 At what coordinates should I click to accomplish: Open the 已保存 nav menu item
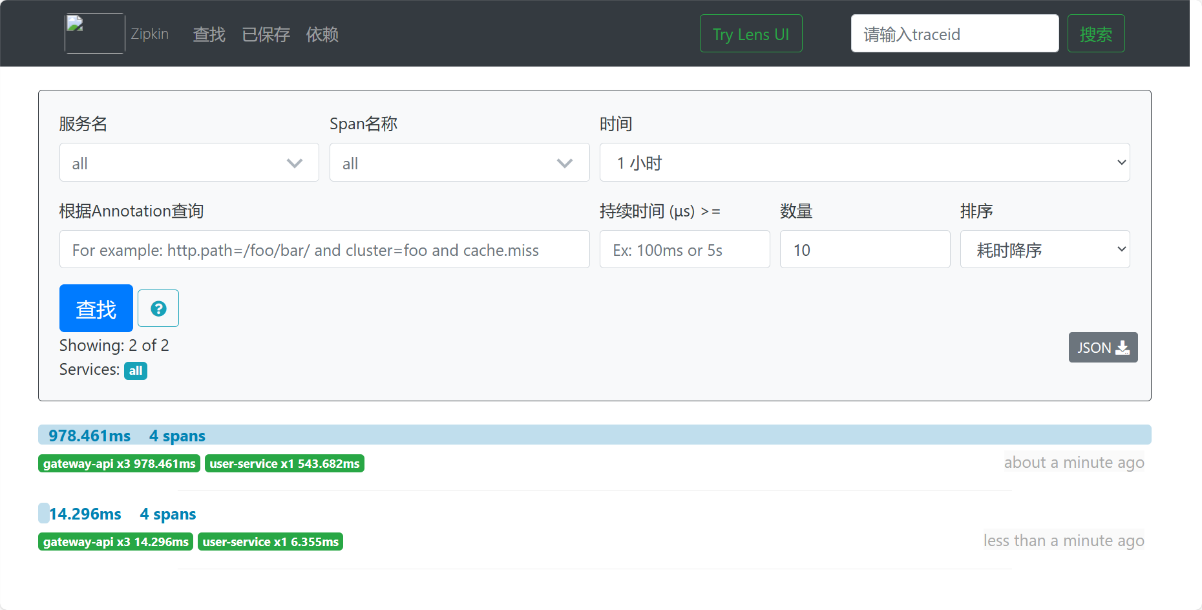tap(266, 34)
